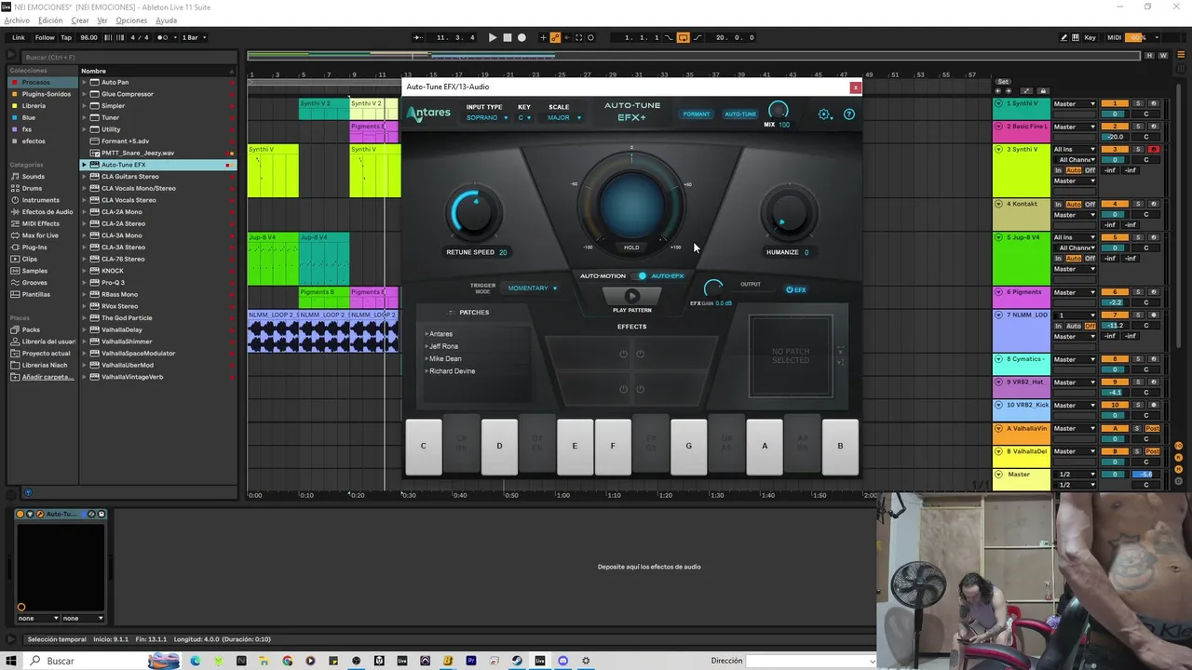Click the EFX Gain knob

712,288
